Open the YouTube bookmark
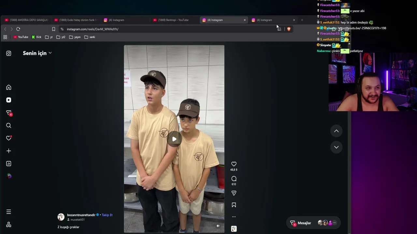Screen dimensions: 417x234 click(x=21, y=37)
